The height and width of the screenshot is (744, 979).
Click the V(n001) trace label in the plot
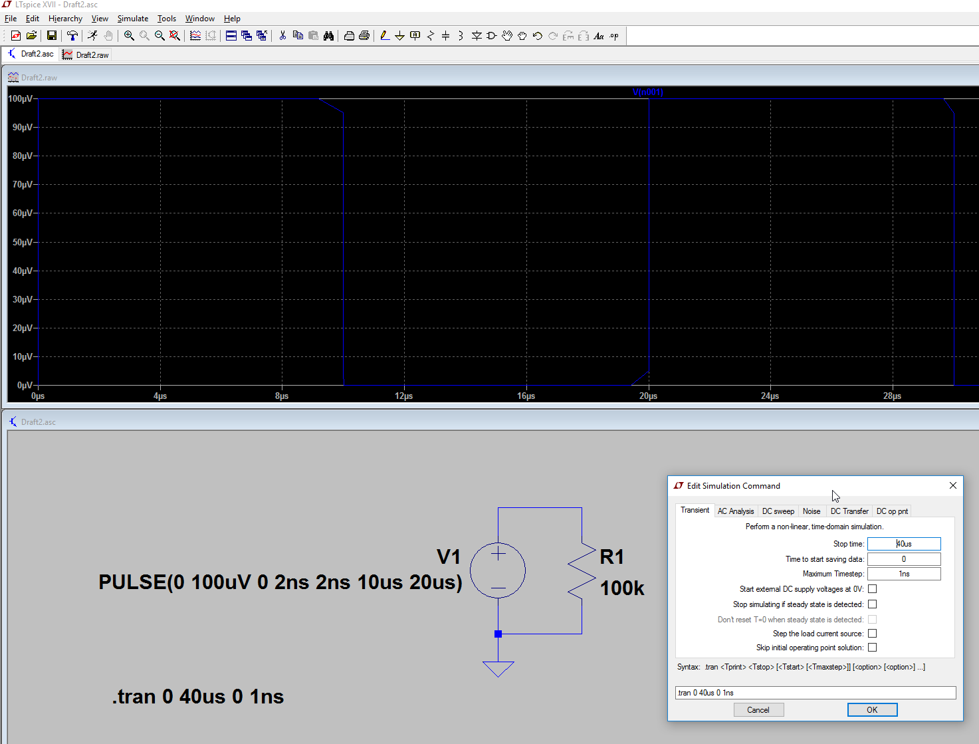tap(648, 92)
